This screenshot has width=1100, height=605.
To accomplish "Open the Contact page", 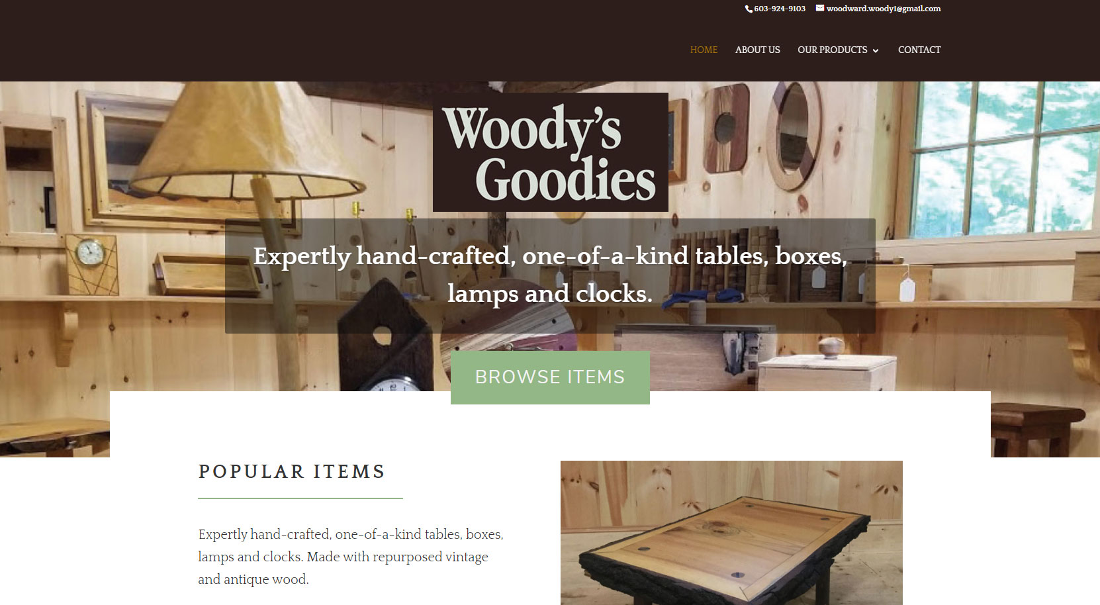I will pos(919,50).
